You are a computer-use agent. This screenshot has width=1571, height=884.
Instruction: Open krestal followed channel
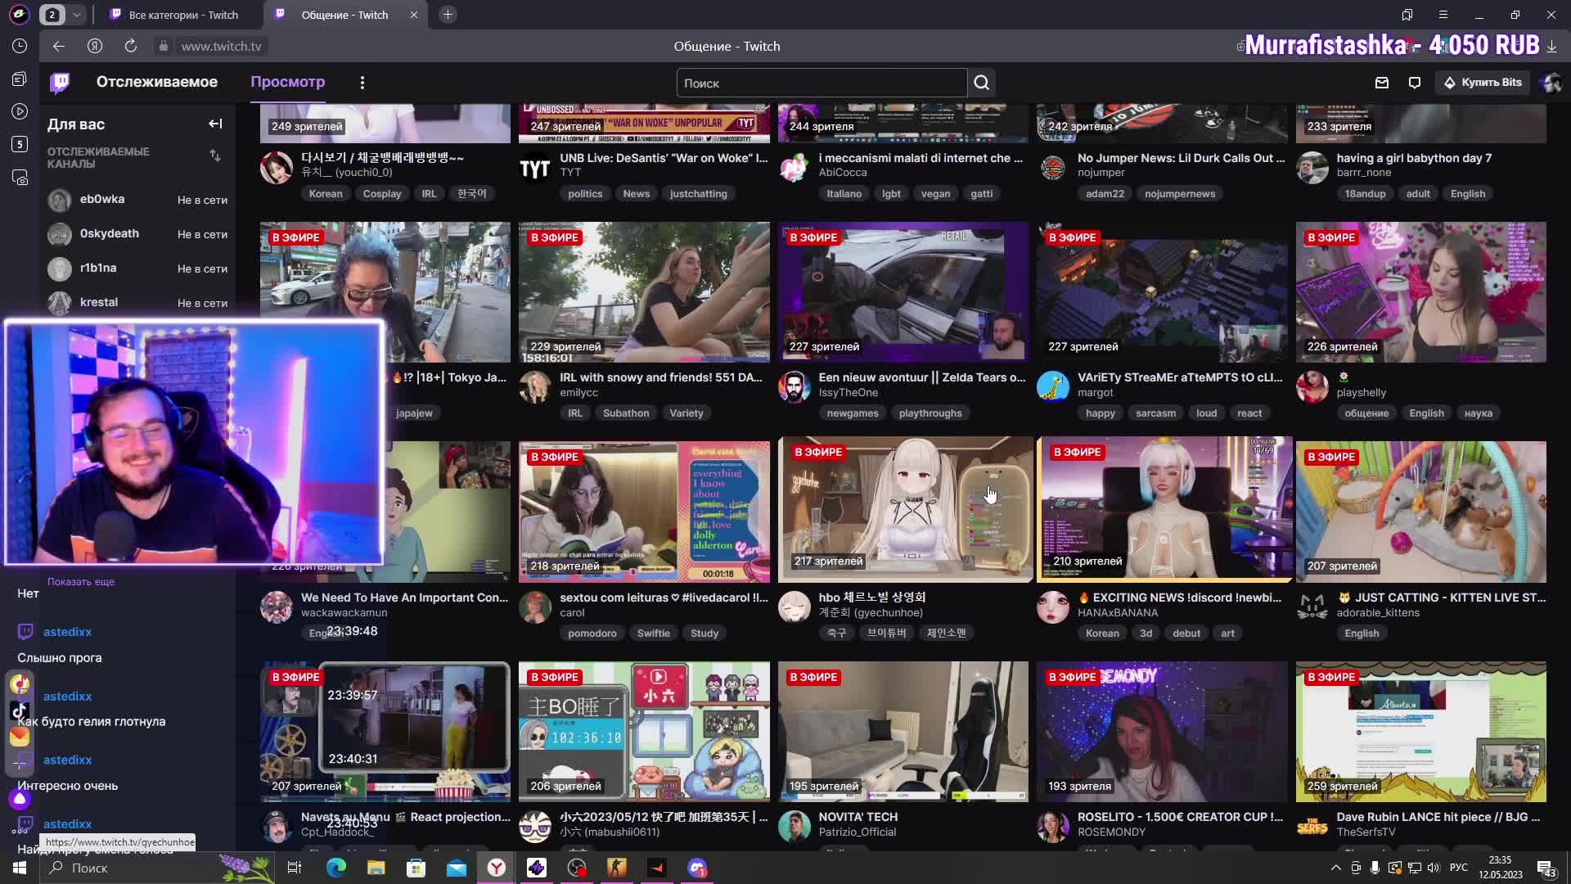point(137,303)
